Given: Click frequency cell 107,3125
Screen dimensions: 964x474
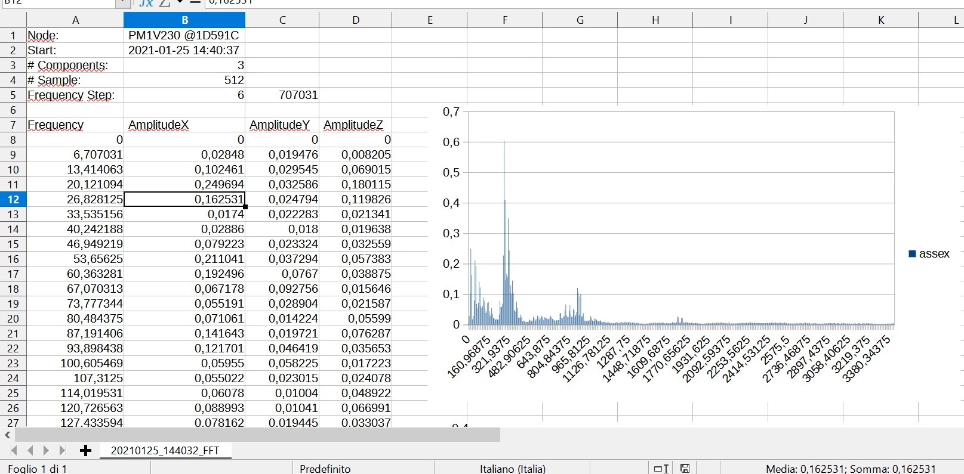Looking at the screenshot, I should (75, 378).
